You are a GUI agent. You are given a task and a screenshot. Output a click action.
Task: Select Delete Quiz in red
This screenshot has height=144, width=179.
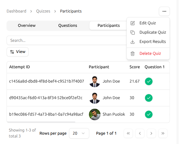(x=148, y=54)
